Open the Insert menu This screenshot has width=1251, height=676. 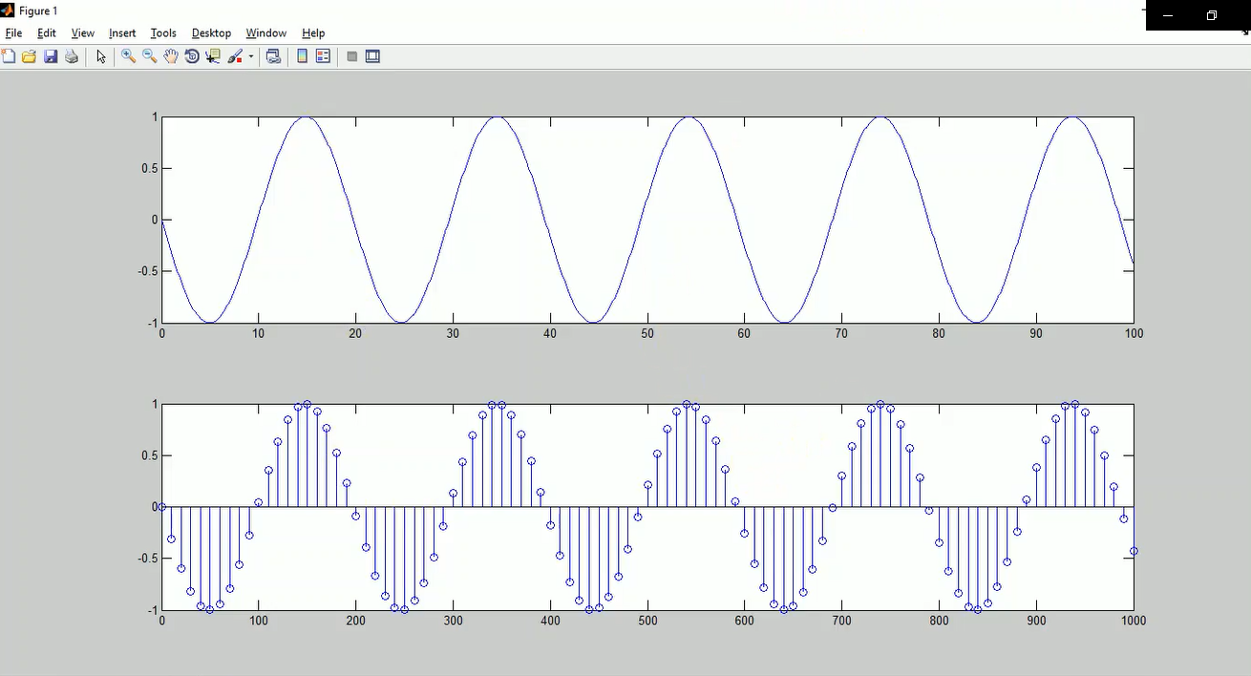pos(122,33)
